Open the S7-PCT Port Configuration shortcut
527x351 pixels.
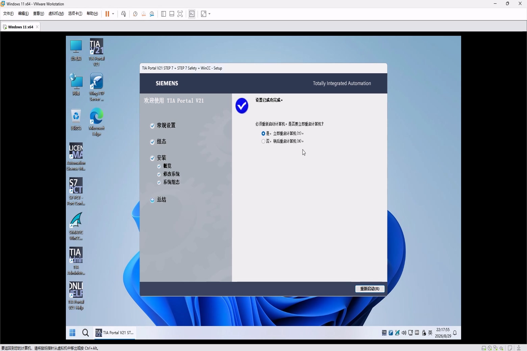tap(76, 191)
